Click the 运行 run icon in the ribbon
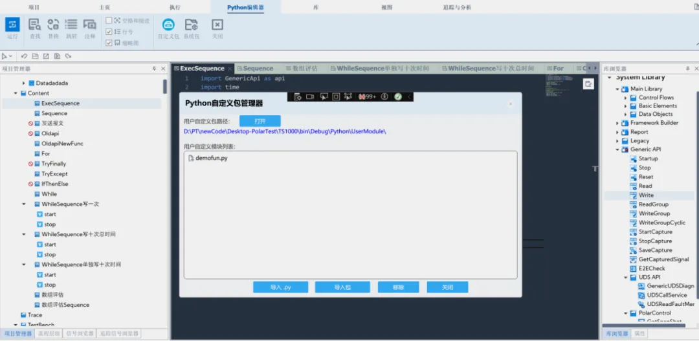 coord(12,25)
